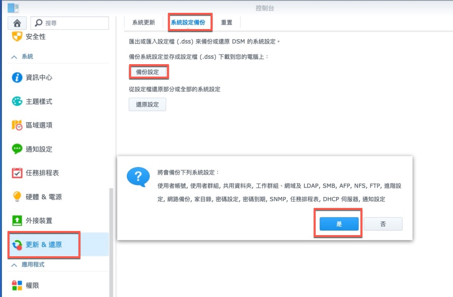Viewport: 453px width, 297px height.
Task: Select 安全性 label in sidebar
Action: 35,37
